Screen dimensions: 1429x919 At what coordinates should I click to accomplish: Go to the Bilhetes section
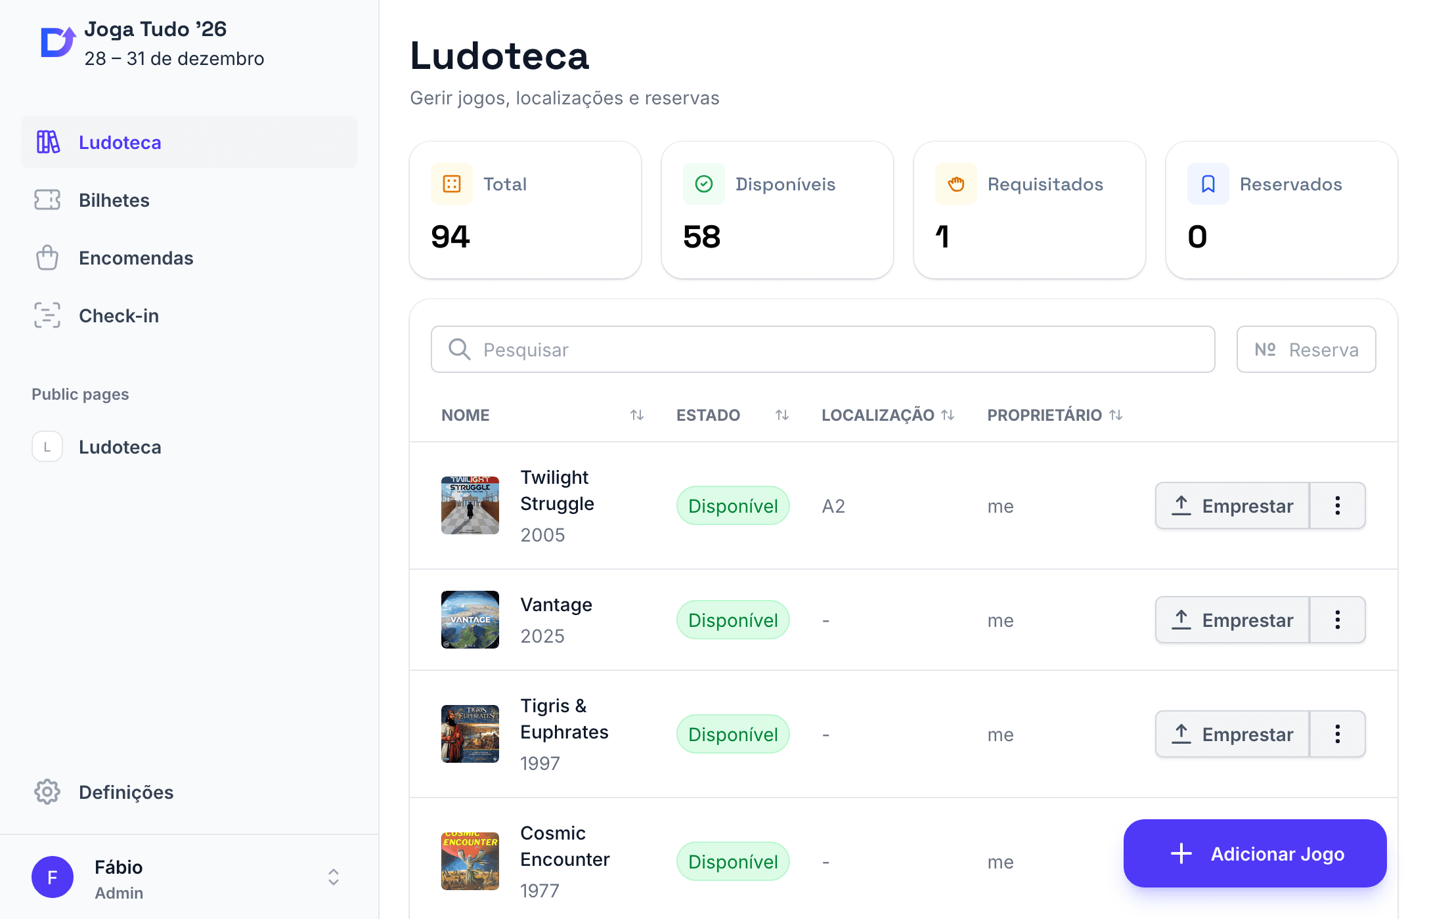[x=189, y=200]
